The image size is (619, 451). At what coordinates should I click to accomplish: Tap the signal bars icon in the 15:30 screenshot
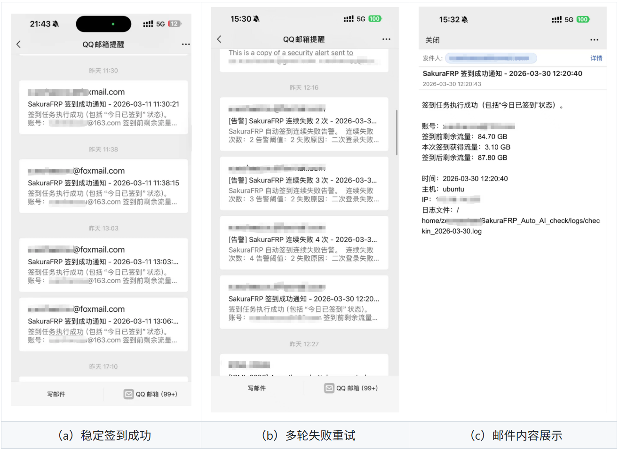click(x=349, y=19)
